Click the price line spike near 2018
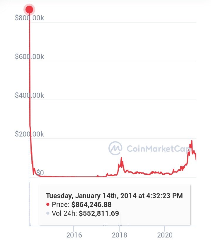 click(x=121, y=159)
